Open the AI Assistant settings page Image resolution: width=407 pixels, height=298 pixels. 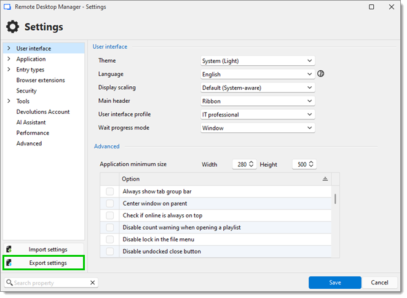pos(31,123)
